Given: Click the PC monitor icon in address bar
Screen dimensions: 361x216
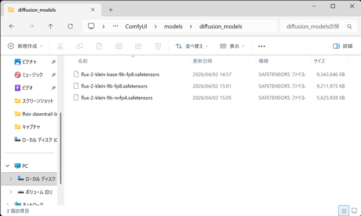Looking at the screenshot, I should tap(91, 26).
